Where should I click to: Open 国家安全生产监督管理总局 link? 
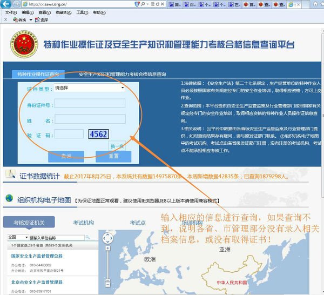[37, 256]
